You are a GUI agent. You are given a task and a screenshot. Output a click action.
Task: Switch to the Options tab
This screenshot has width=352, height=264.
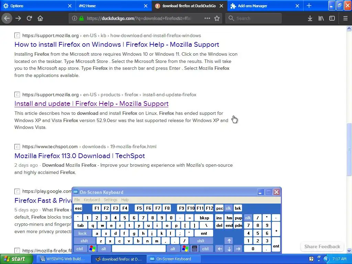(38, 5)
